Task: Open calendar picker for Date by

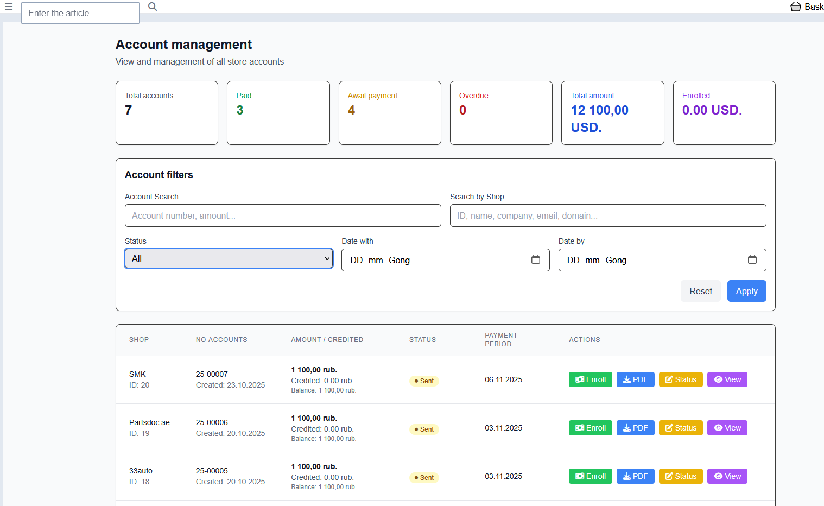Action: [x=752, y=260]
